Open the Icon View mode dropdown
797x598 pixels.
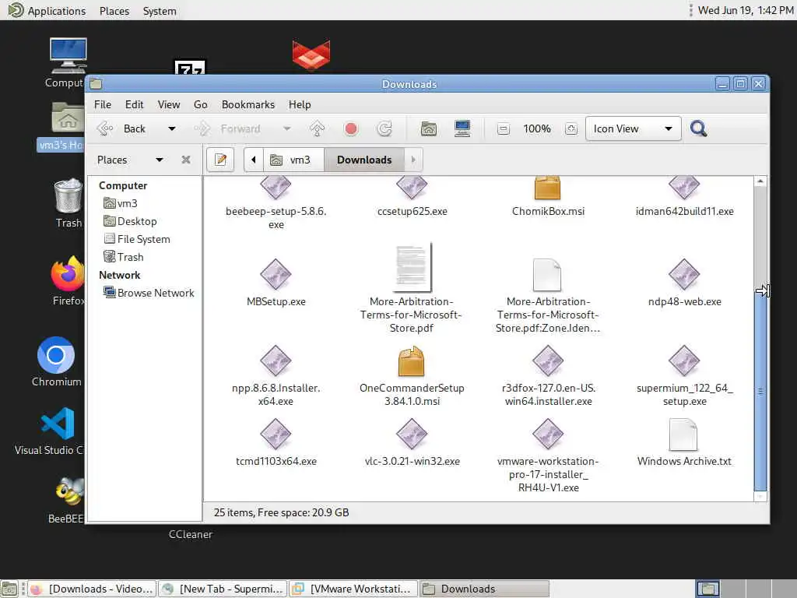632,128
